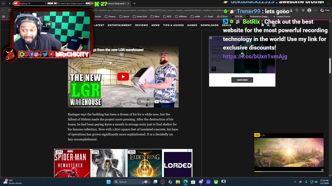This screenshot has width=332, height=186.
Task: Open the t.co link in chat overlay
Action: pos(255,56)
